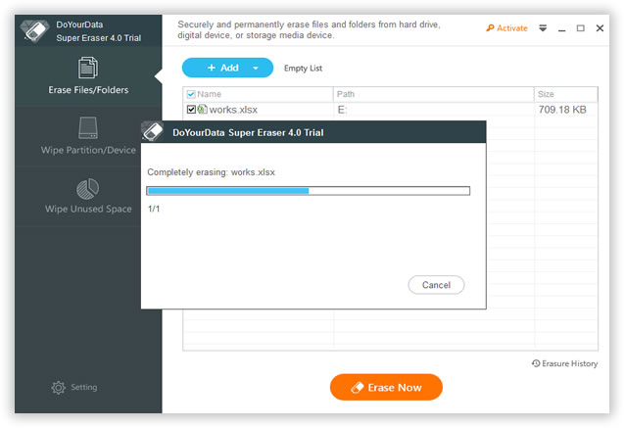Click the hard drive icon in sidebar
This screenshot has height=428, width=624.
tap(88, 127)
